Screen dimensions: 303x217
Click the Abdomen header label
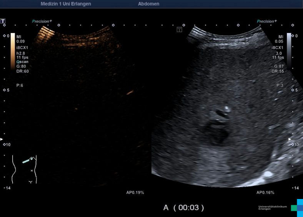point(148,4)
